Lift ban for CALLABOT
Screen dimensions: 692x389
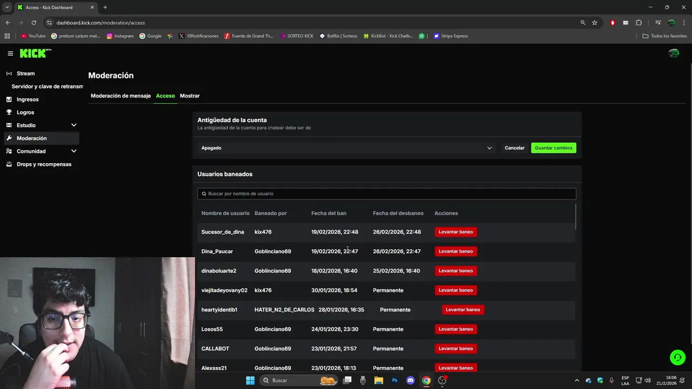pyautogui.click(x=456, y=348)
